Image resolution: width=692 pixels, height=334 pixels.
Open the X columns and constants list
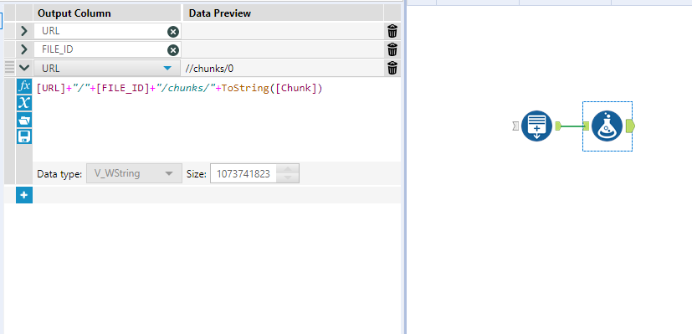click(24, 102)
